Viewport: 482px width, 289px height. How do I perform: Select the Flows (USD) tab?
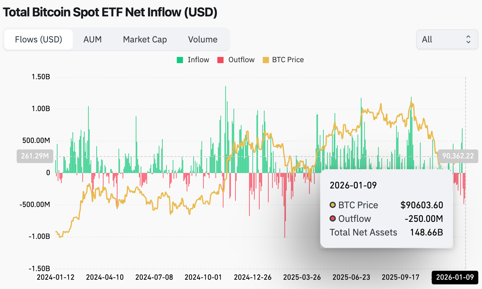39,40
